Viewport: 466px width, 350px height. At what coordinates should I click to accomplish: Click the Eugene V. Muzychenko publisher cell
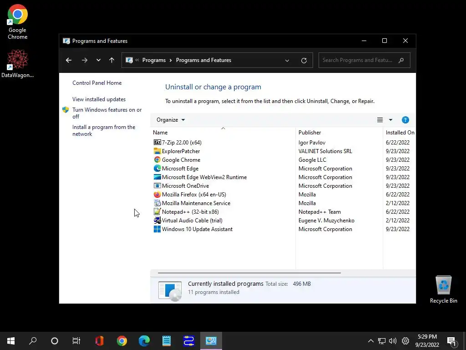click(x=326, y=220)
